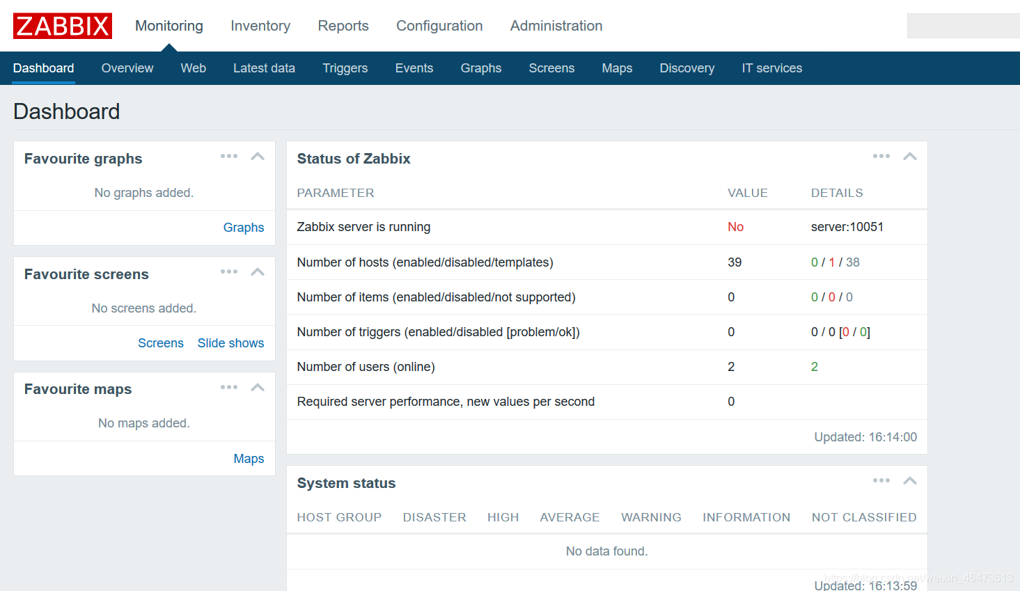
Task: Click the Graphs link in Favourite graphs
Action: [x=244, y=228]
